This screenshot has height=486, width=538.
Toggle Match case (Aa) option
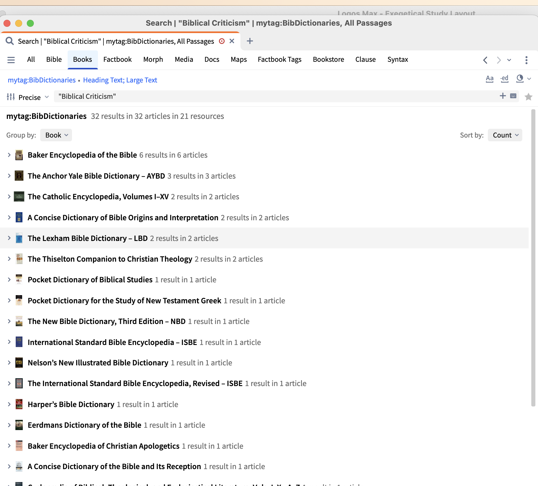click(x=490, y=79)
